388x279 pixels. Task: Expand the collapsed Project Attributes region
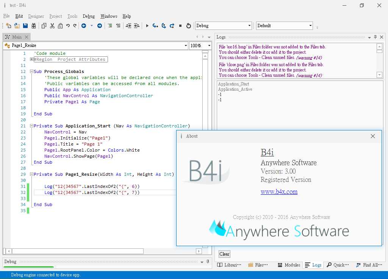tap(31, 59)
